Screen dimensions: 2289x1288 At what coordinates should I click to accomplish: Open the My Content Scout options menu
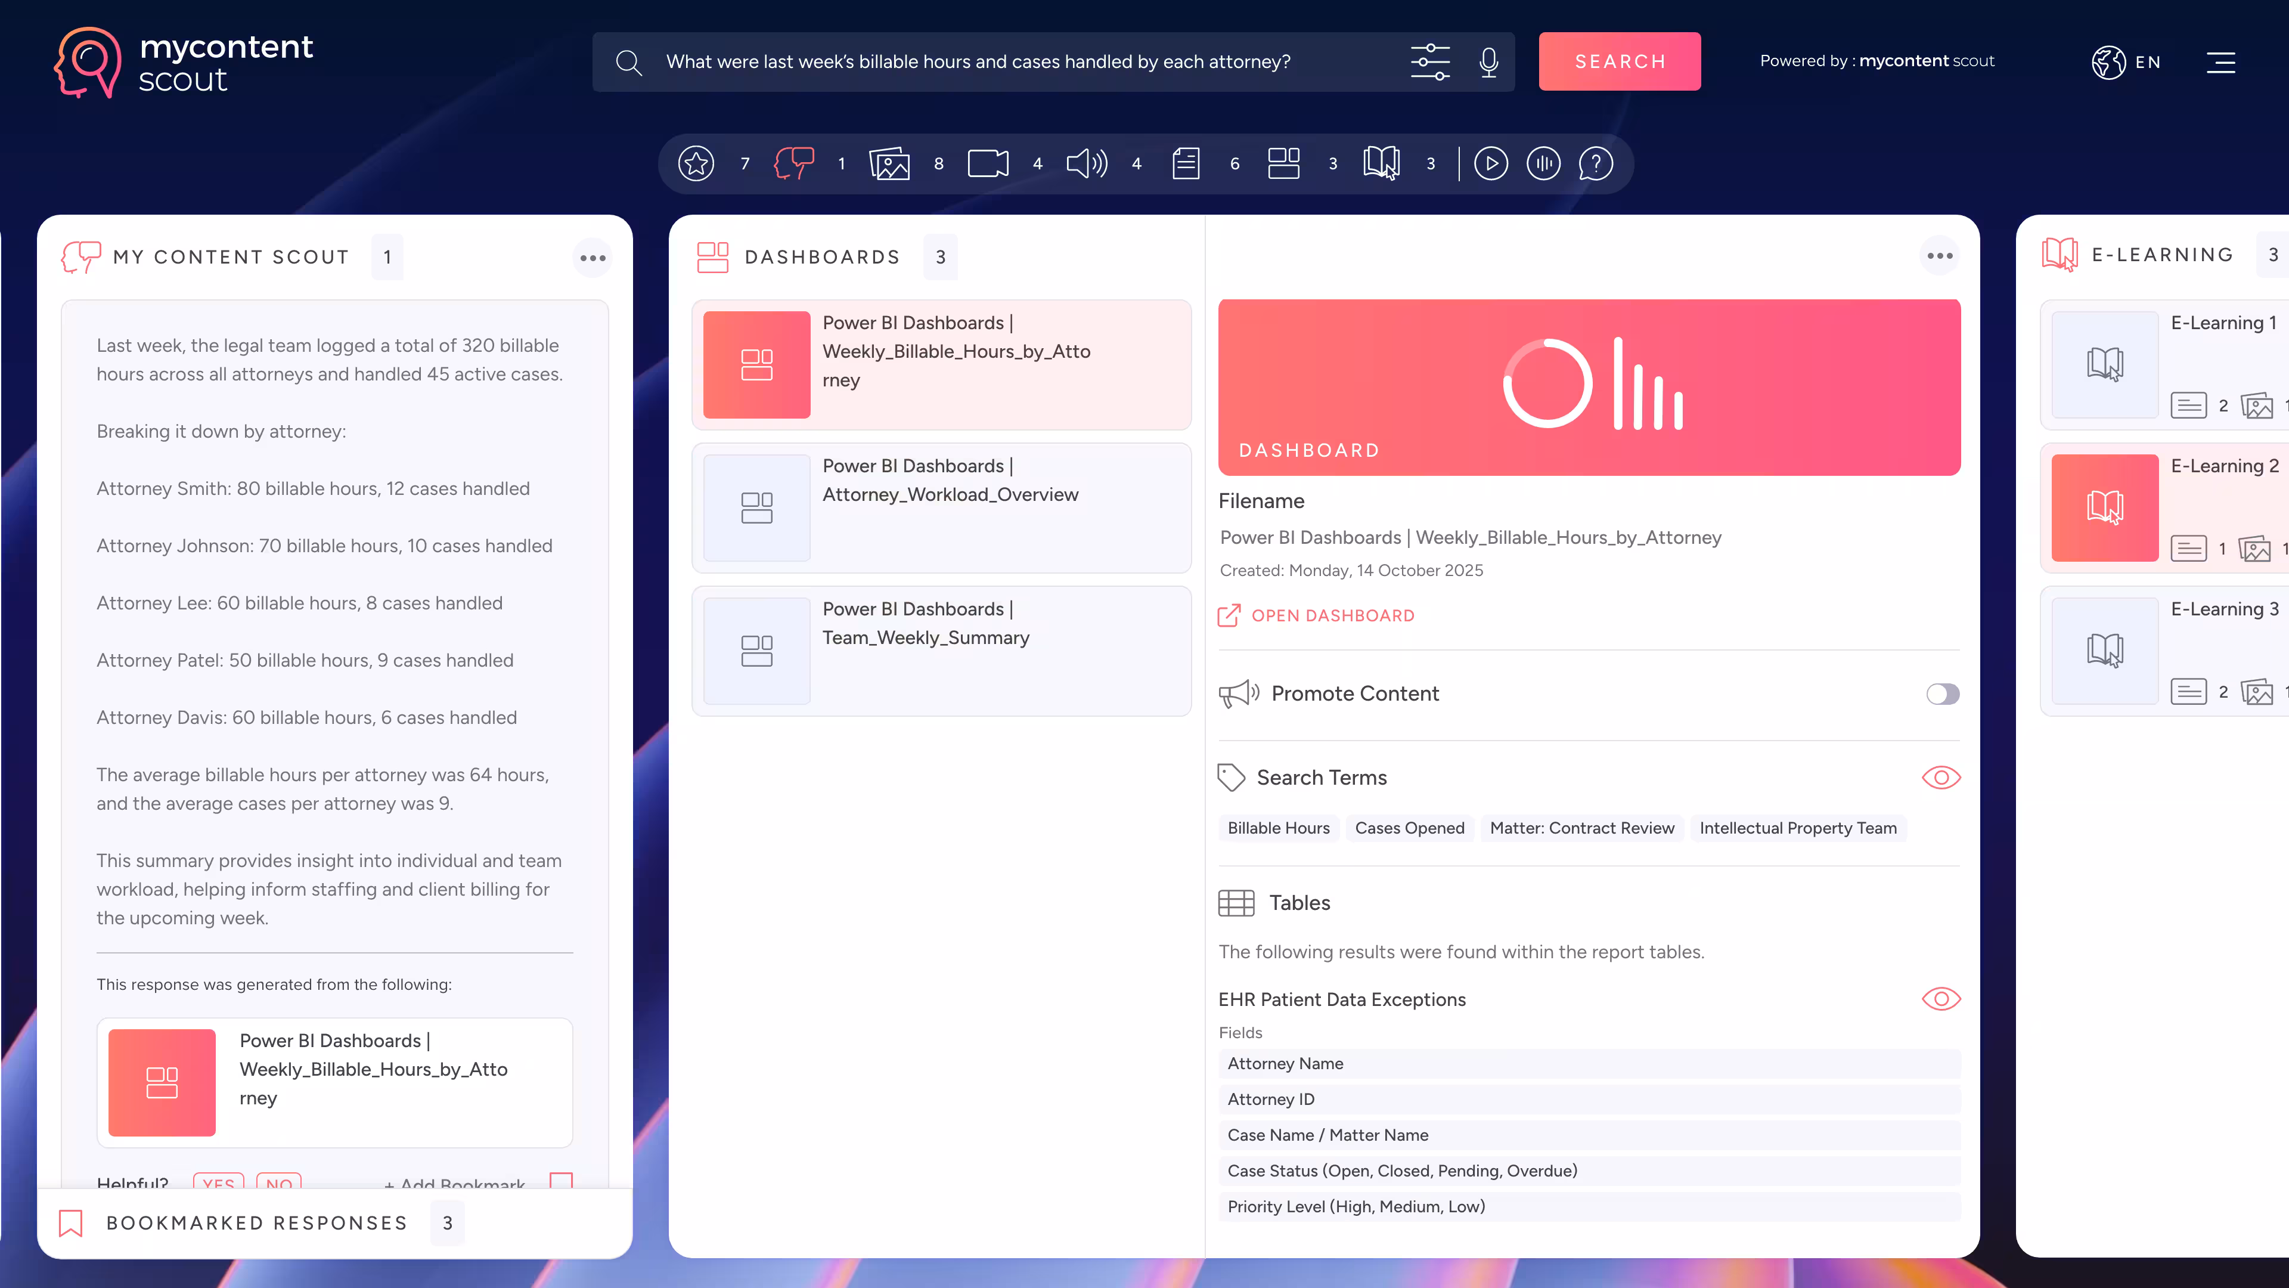[x=593, y=258]
